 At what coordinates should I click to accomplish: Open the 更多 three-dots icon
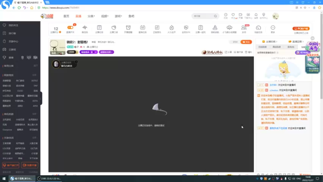[273, 28]
